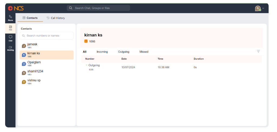This screenshot has height=132, width=277.
Task: Open the Meeting section in sidebar
Action: (11, 48)
